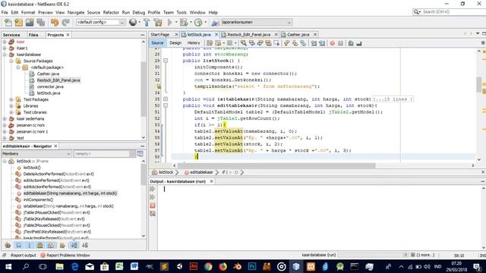The width and height of the screenshot is (486, 273).
Task: Expand the kasir sederhana project node
Action: point(5,119)
